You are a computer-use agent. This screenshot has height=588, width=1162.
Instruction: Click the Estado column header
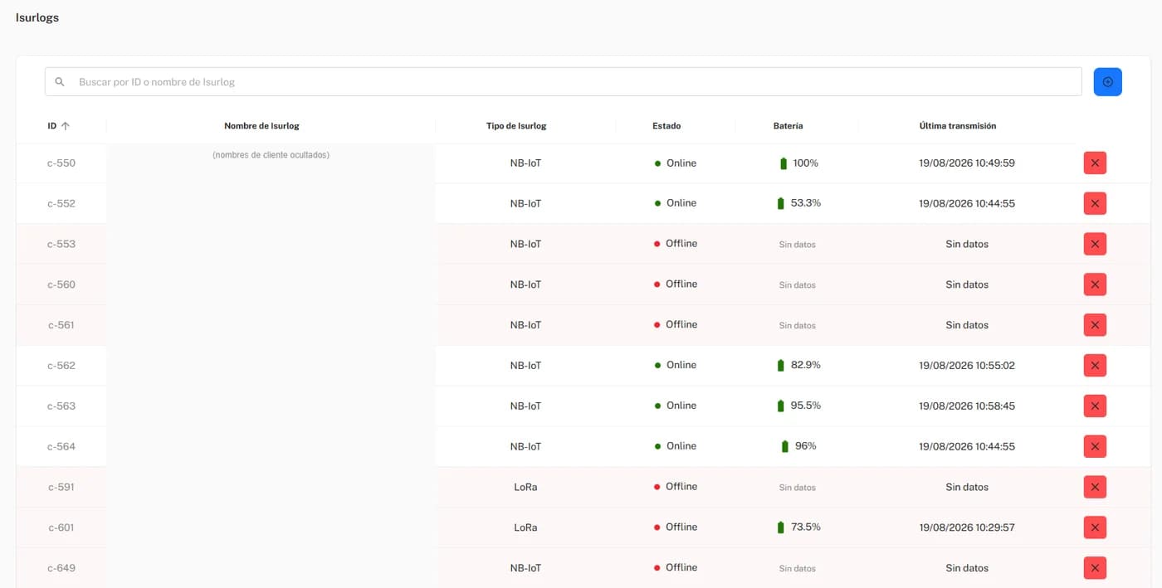(x=666, y=126)
